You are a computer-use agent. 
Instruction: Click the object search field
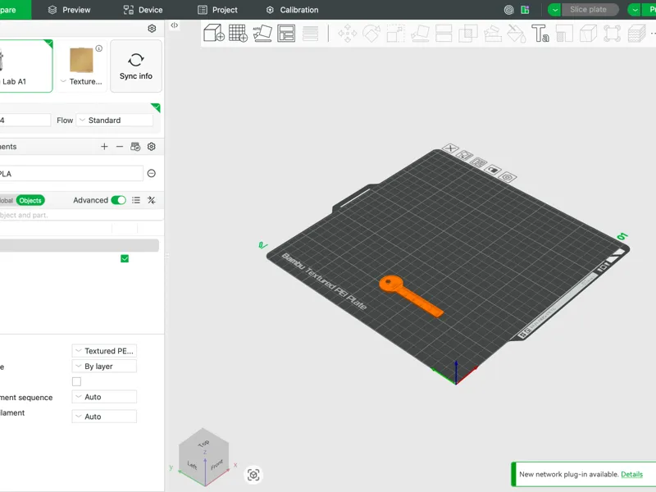click(81, 215)
